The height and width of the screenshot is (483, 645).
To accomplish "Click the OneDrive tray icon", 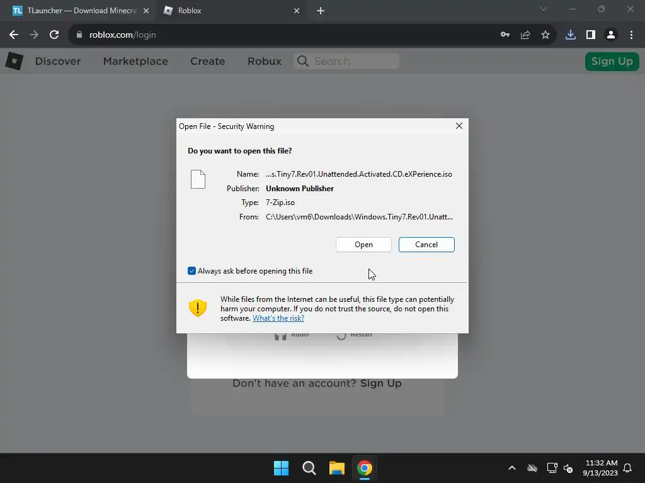I will (x=532, y=468).
